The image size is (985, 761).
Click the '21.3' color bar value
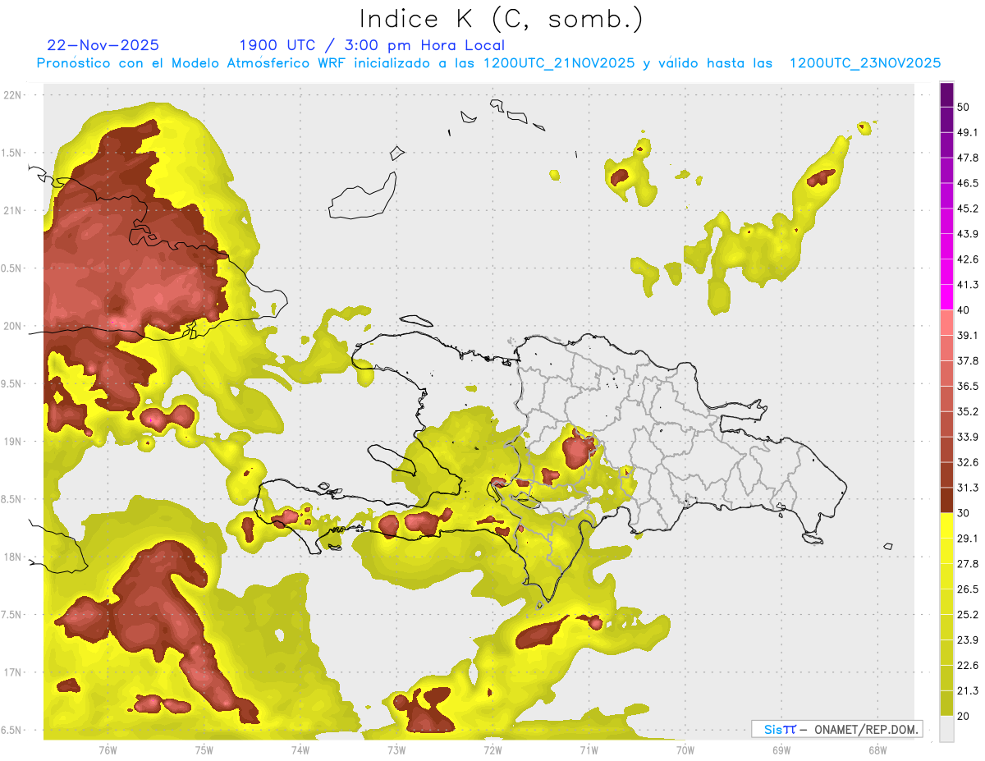click(x=968, y=690)
